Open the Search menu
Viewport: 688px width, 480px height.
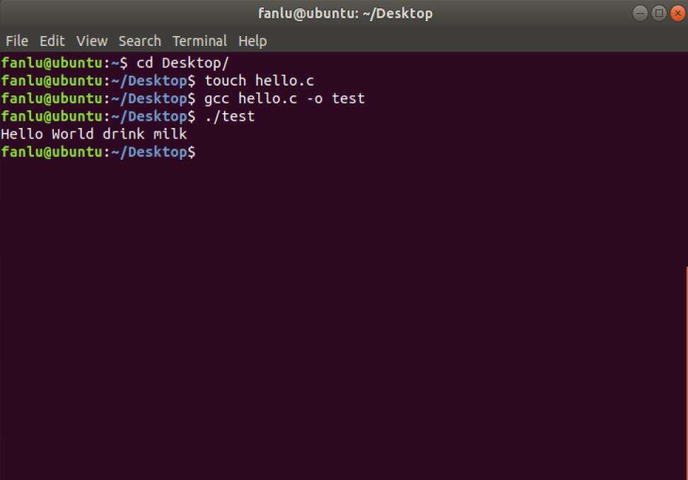[139, 40]
